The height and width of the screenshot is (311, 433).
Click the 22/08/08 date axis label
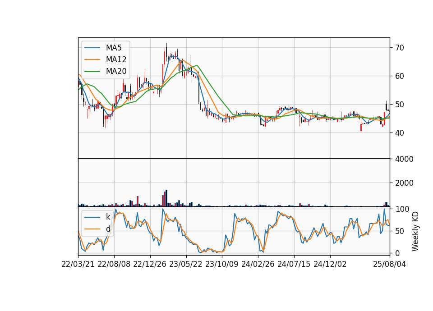[x=114, y=264]
